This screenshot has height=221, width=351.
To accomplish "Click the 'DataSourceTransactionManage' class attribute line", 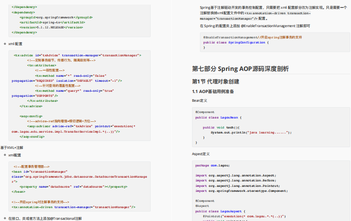I will tap(79, 177).
